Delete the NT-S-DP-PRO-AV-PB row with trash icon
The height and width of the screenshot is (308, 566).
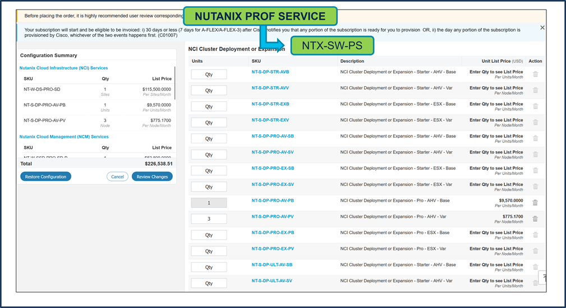535,203
